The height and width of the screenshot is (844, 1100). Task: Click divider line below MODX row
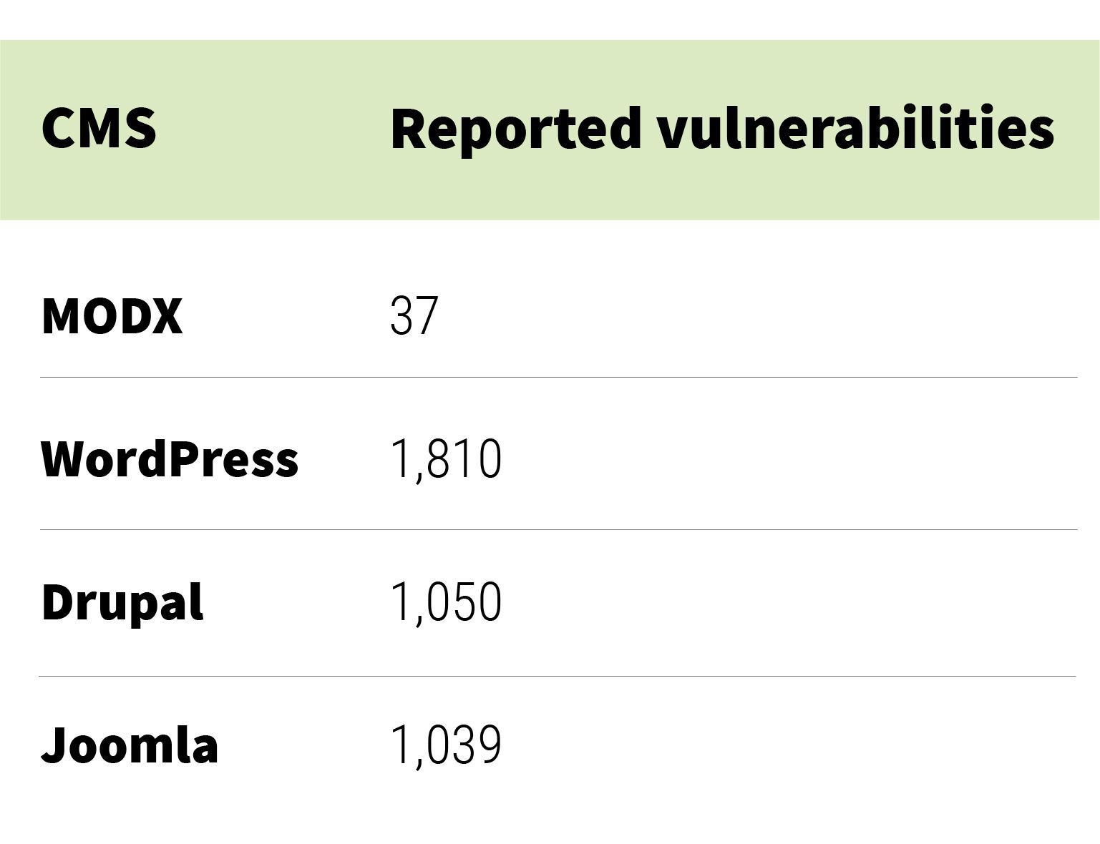coord(558,377)
